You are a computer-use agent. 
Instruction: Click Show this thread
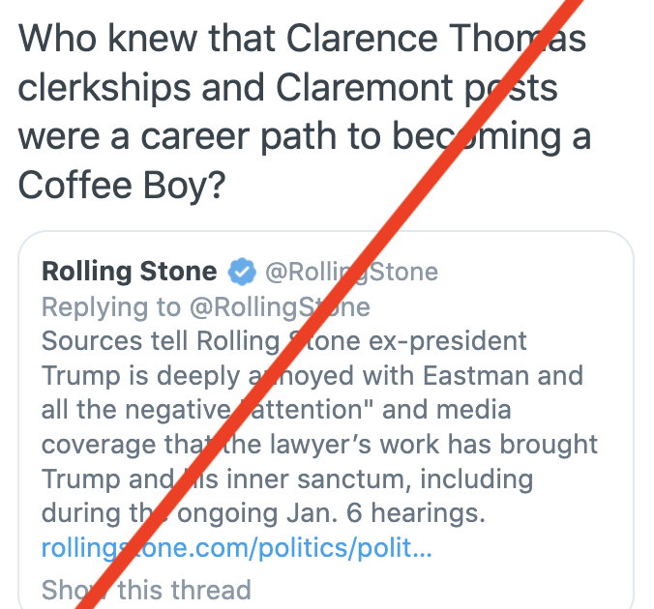click(x=146, y=590)
